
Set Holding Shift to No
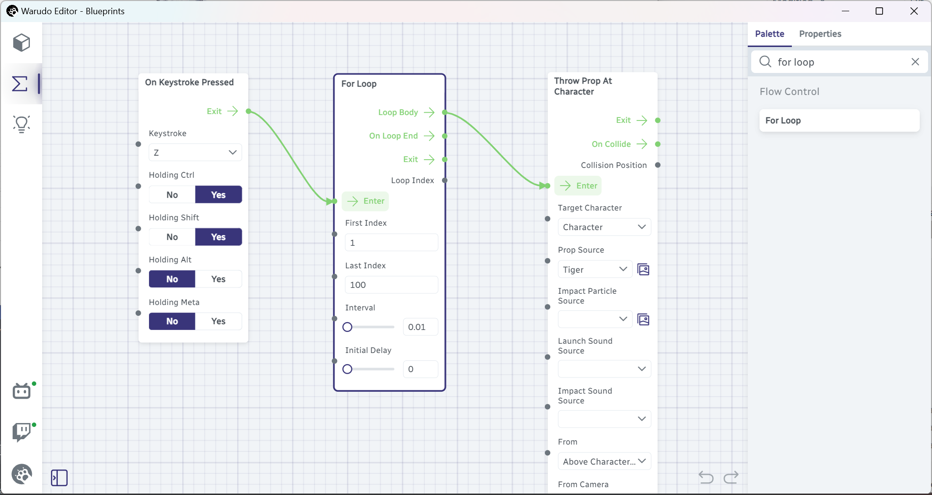tap(172, 237)
